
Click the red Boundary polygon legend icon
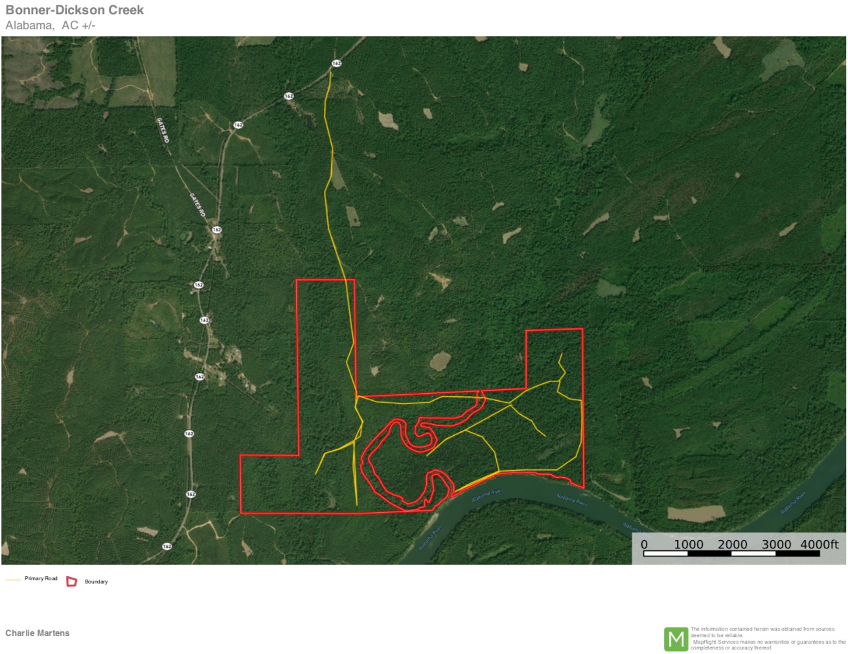(72, 581)
